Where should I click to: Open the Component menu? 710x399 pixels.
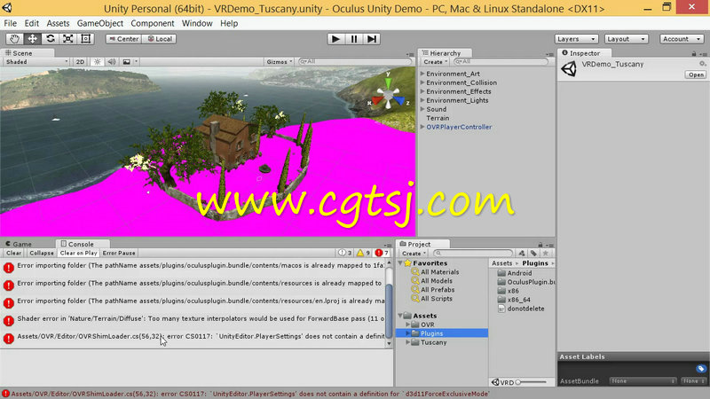(x=152, y=23)
